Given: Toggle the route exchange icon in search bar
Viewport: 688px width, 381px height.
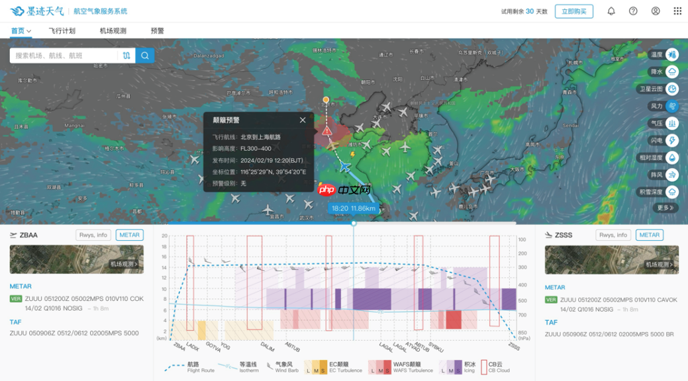Looking at the screenshot, I should 126,55.
